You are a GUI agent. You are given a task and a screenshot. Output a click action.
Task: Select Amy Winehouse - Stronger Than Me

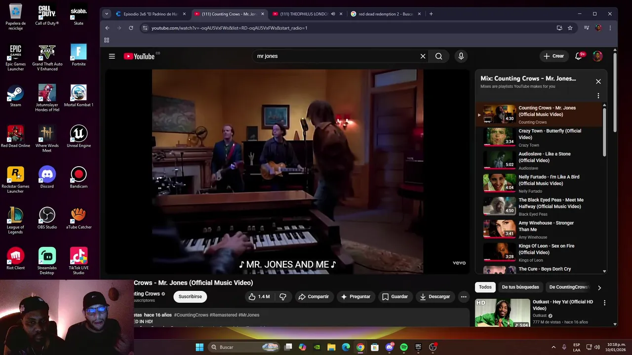(x=540, y=230)
